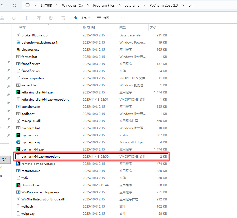Select the pycharm64.exe.vmoptions file

[x=41, y=157]
